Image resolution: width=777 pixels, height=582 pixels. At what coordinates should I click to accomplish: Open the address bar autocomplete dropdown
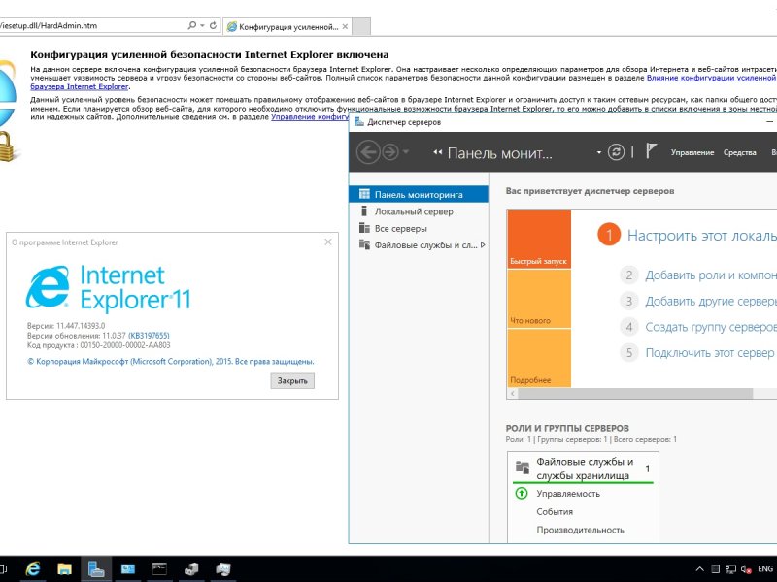pyautogui.click(x=202, y=25)
